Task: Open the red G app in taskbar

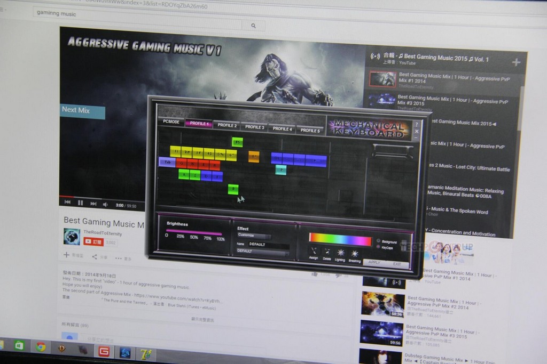Action: [x=104, y=352]
